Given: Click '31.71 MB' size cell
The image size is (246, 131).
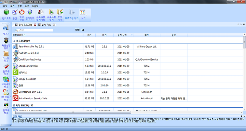Looking at the screenshot, I should 89,47.
